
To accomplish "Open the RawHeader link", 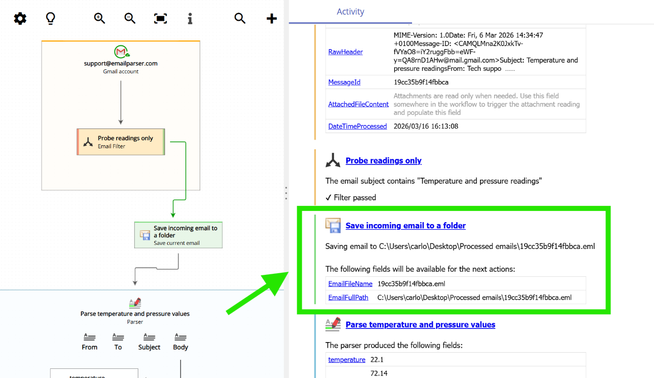I will 345,52.
